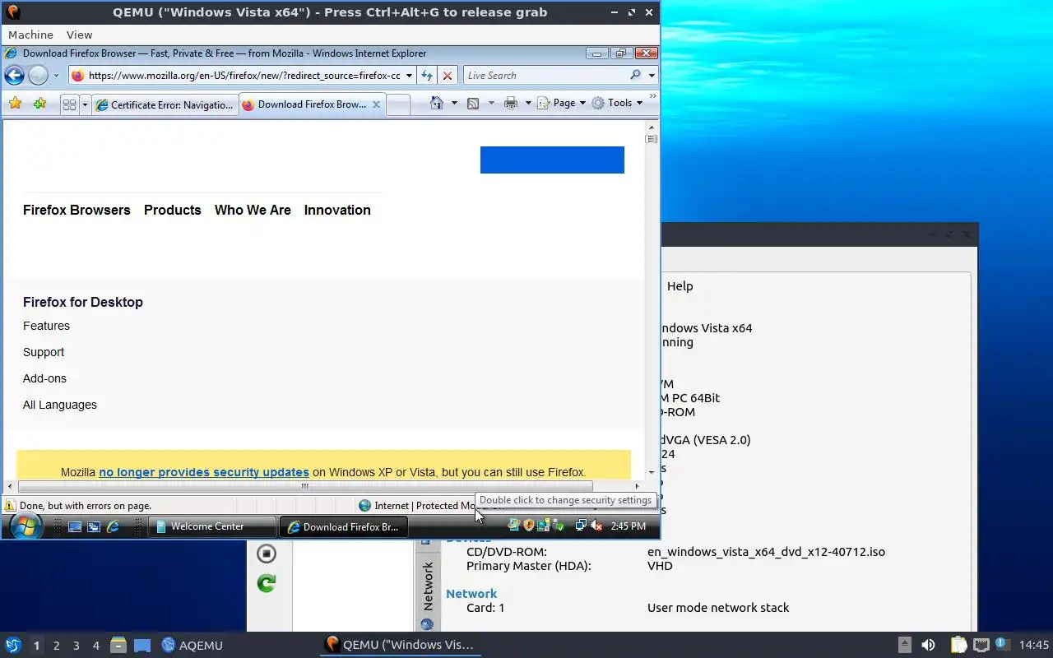Open the Page menu
Screen dimensions: 1053x658
tap(562, 103)
